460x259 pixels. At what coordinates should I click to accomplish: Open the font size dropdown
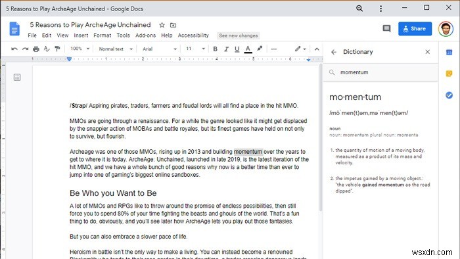[x=195, y=49]
